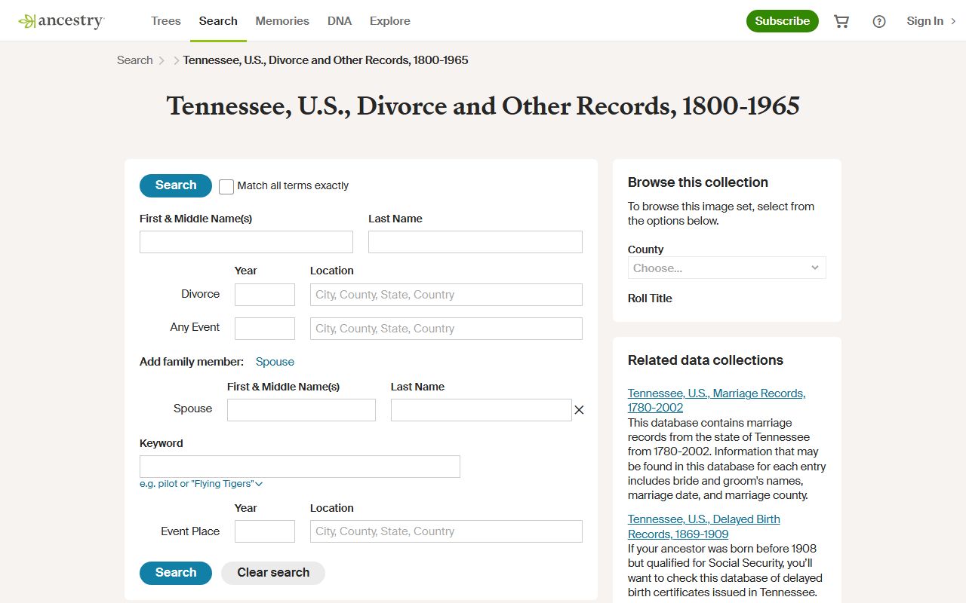Open the Sign In menu
Image resolution: width=966 pixels, height=603 pixels.
[x=931, y=21]
